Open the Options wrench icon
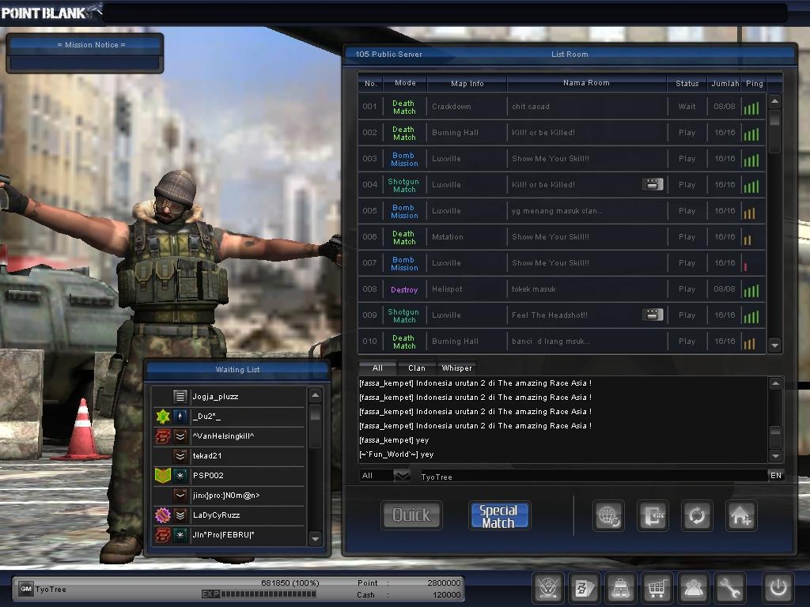 [x=730, y=588]
